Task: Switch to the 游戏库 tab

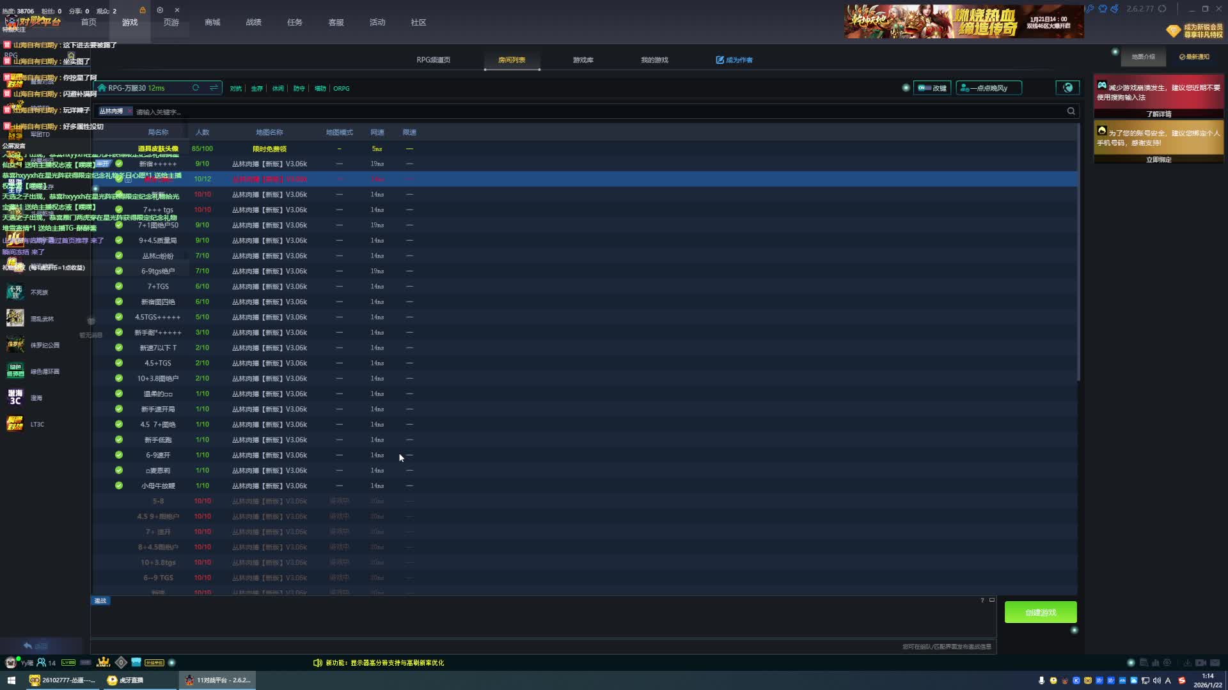Action: click(583, 60)
